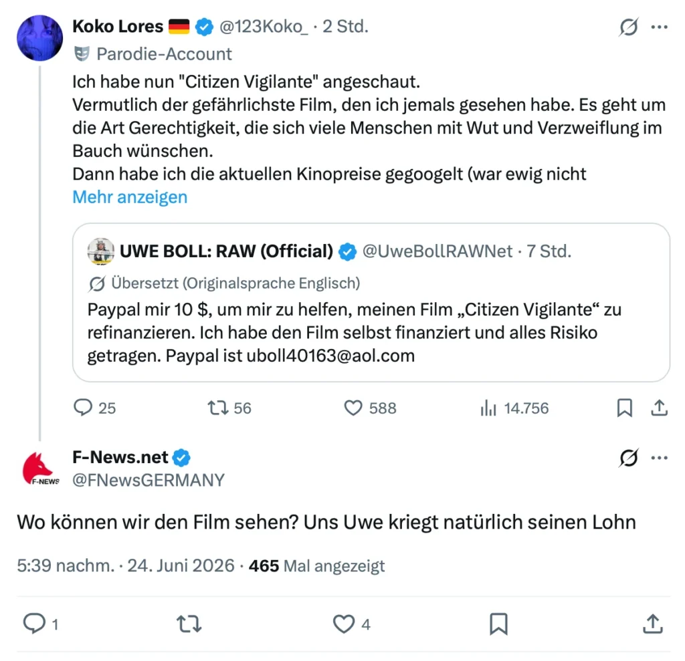
Task: Open the quoted UWE BOLL: RAW post
Action: 371,303
